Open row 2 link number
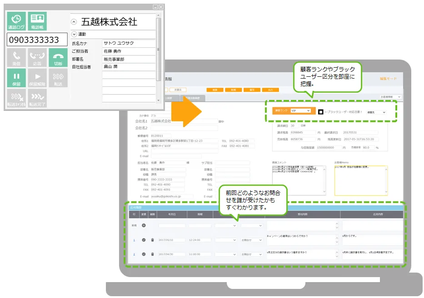The width and height of the screenshot is (424, 298). click(x=134, y=254)
